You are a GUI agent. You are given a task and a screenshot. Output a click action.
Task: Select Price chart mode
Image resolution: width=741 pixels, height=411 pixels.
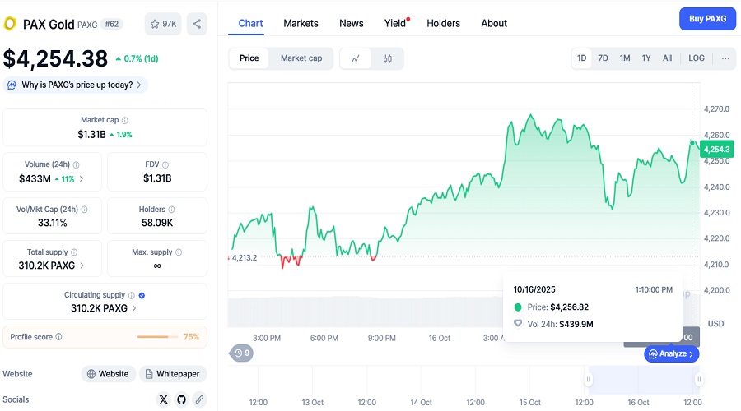(x=249, y=58)
